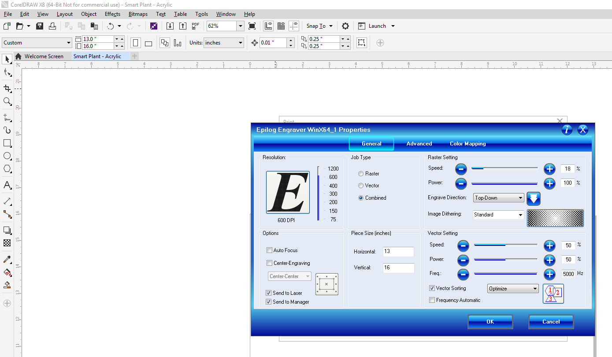Image resolution: width=612 pixels, height=357 pixels.
Task: Decrease raster power with minus button
Action: click(461, 183)
